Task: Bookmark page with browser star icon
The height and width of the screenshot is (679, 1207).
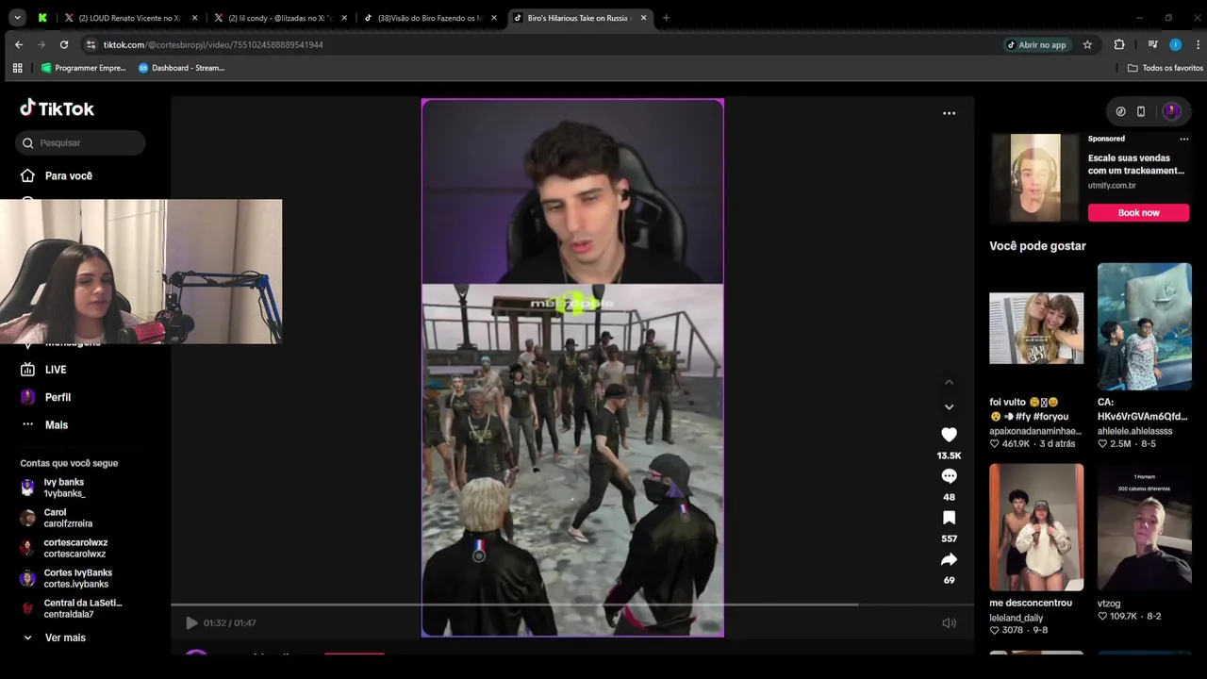Action: pyautogui.click(x=1087, y=44)
